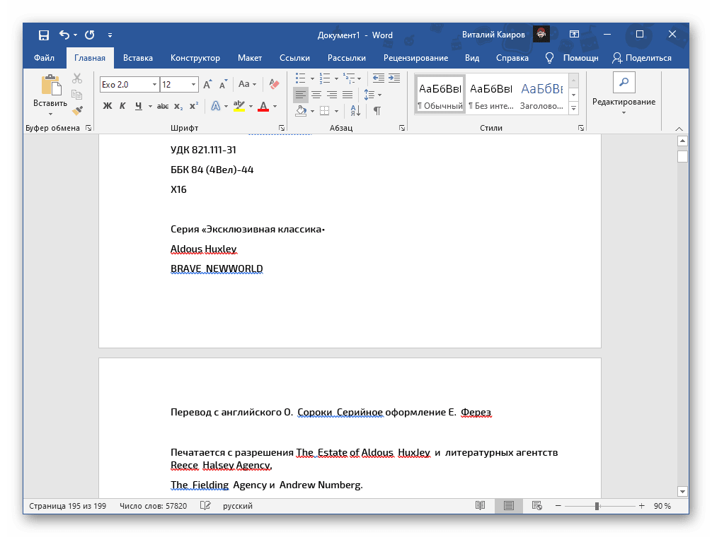This screenshot has height=537, width=712.
Task: Decrease font size with the small A
Action: pos(224,85)
